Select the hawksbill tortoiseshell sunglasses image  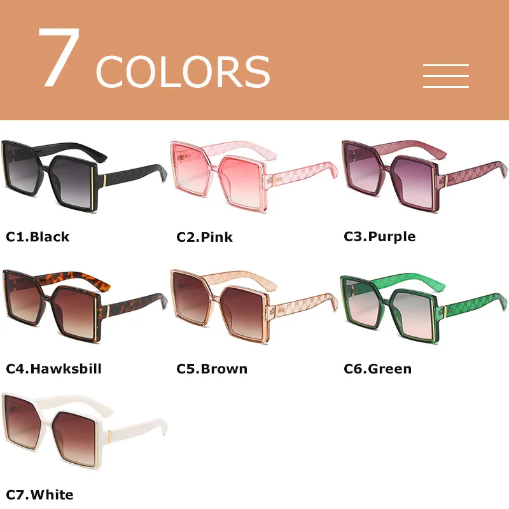[x=85, y=307]
